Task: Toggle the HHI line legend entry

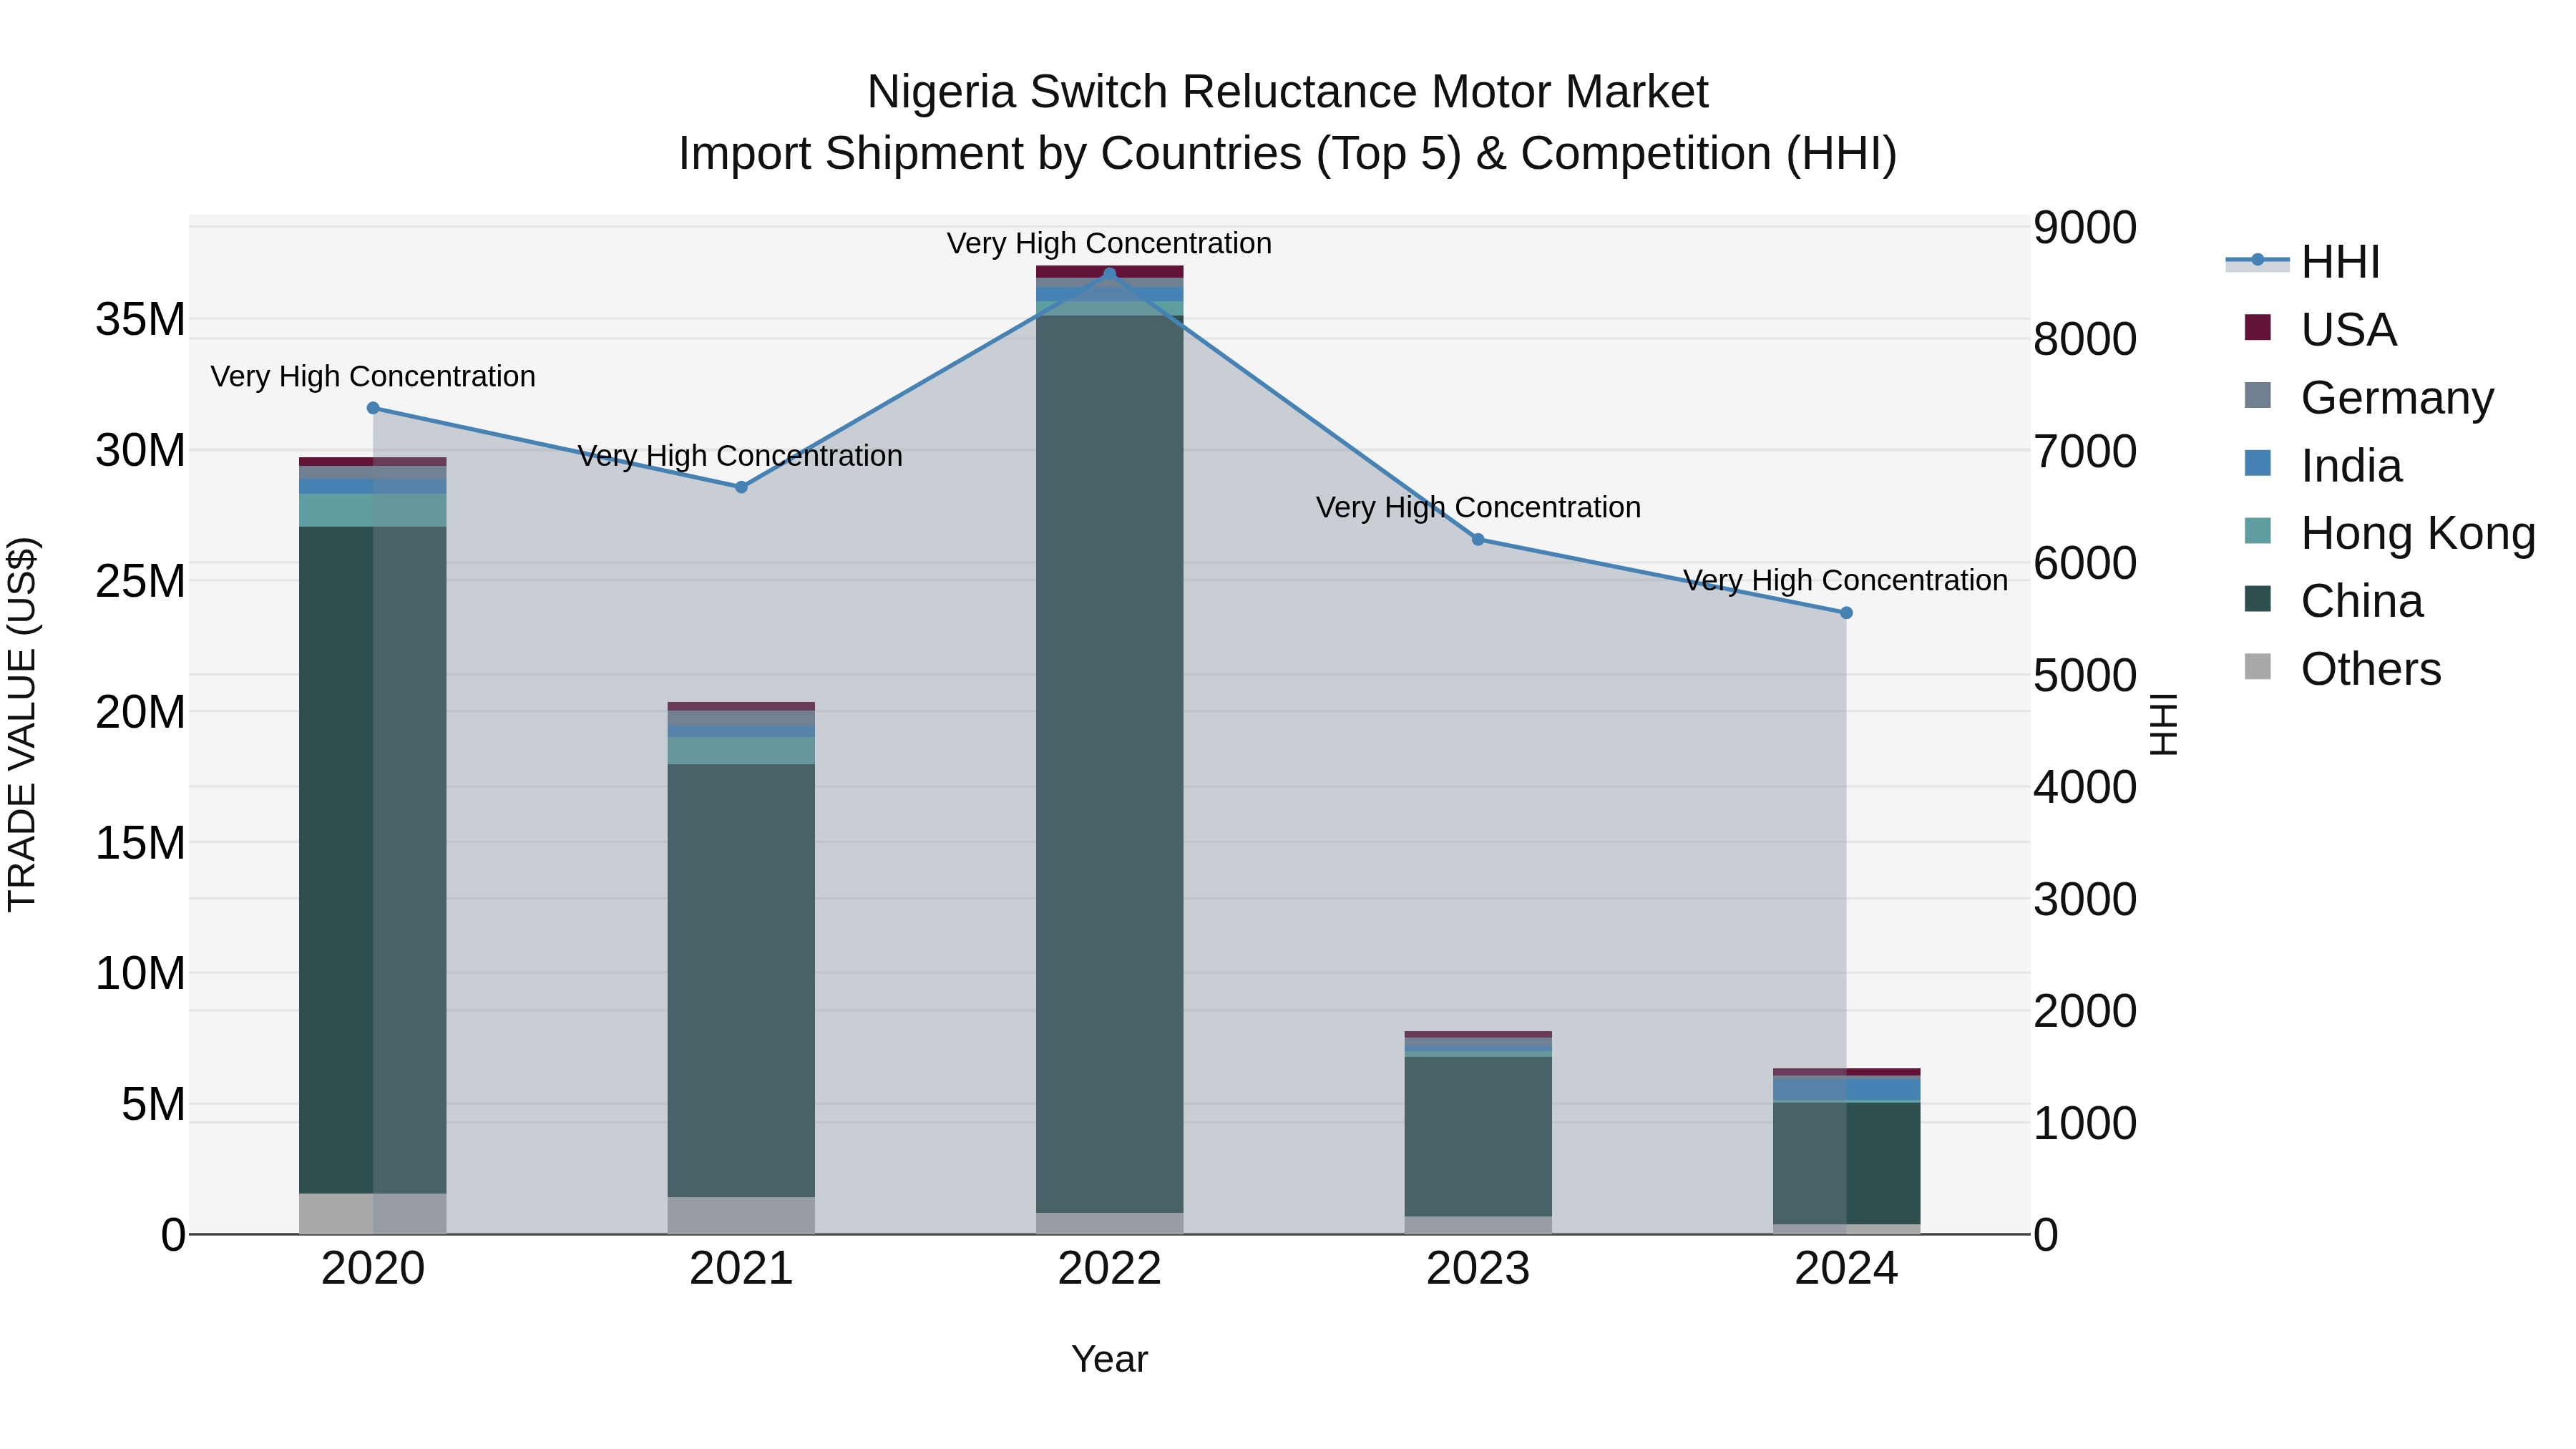Action: coord(2303,262)
